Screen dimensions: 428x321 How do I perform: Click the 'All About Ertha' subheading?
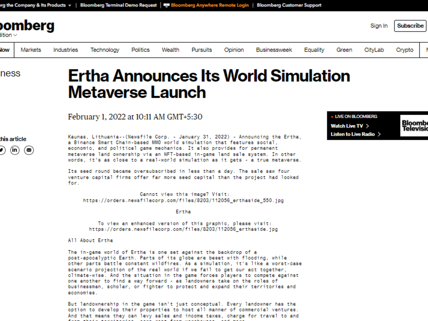[90, 241]
